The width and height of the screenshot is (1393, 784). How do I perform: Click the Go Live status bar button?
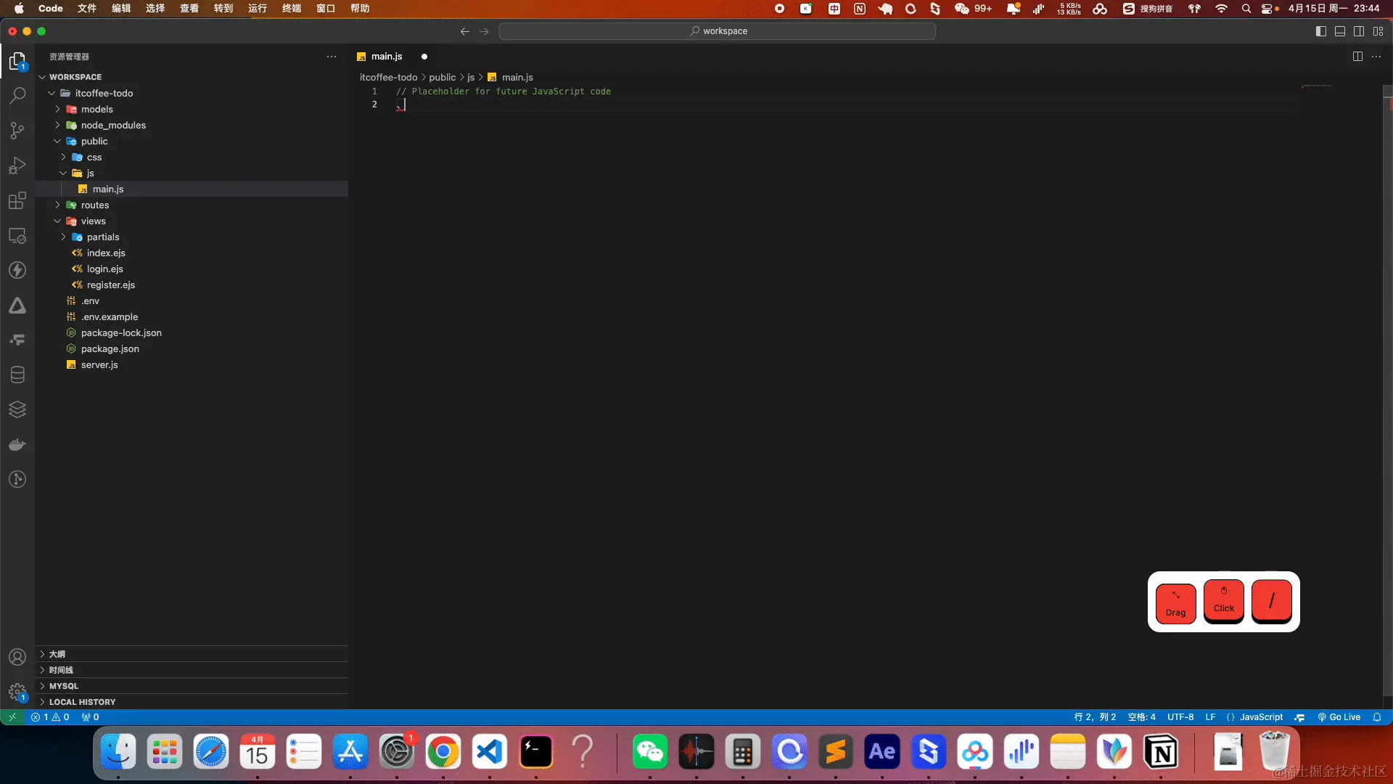tap(1339, 717)
